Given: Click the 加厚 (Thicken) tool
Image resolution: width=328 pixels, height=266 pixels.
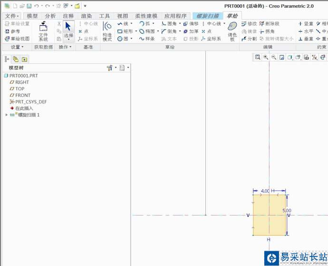Looking at the screenshot, I should [191, 31].
